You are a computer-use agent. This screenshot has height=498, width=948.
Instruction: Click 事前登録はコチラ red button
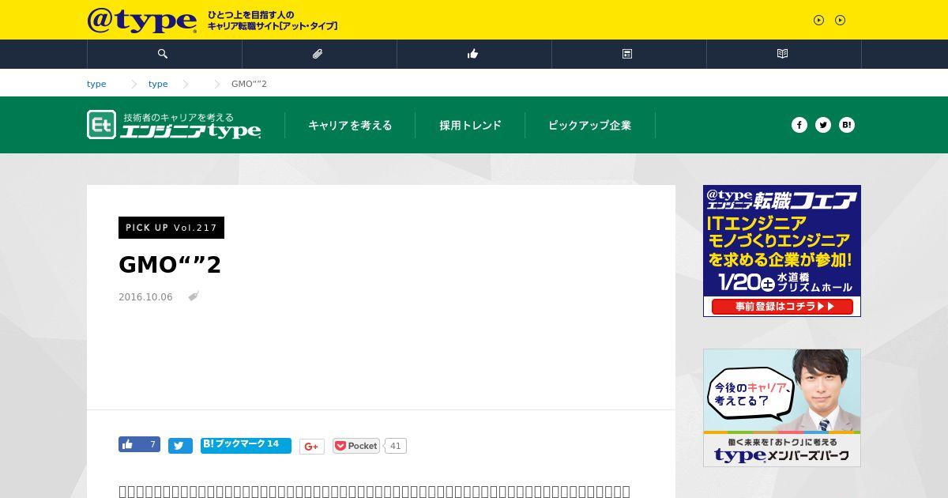click(x=782, y=306)
